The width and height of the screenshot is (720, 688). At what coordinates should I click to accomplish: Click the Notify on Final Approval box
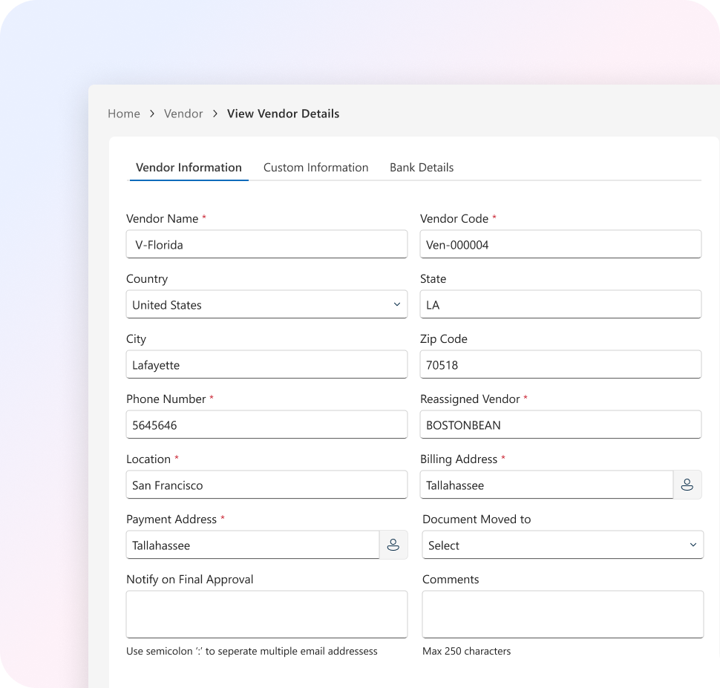click(266, 614)
